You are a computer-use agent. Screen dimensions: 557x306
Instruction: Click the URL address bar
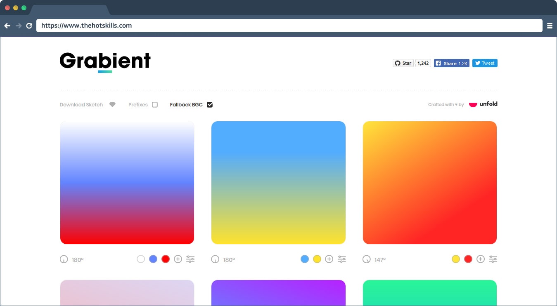coord(289,26)
